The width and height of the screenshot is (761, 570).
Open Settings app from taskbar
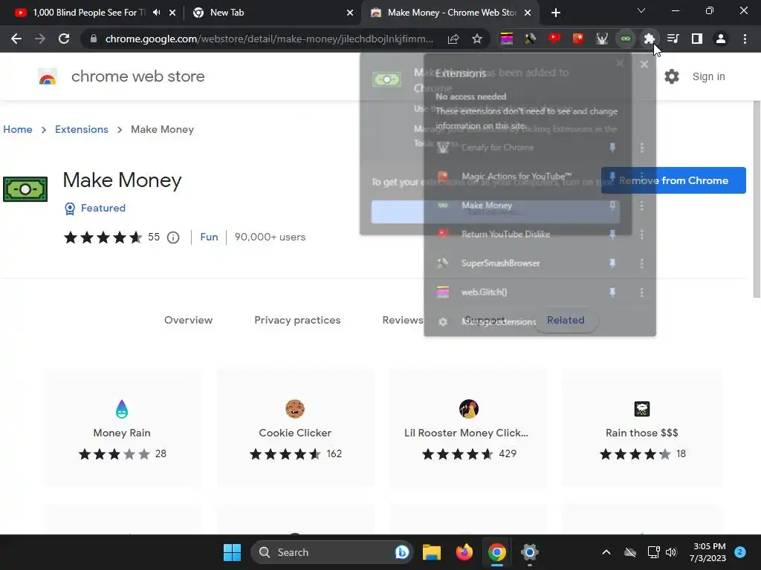pos(529,552)
